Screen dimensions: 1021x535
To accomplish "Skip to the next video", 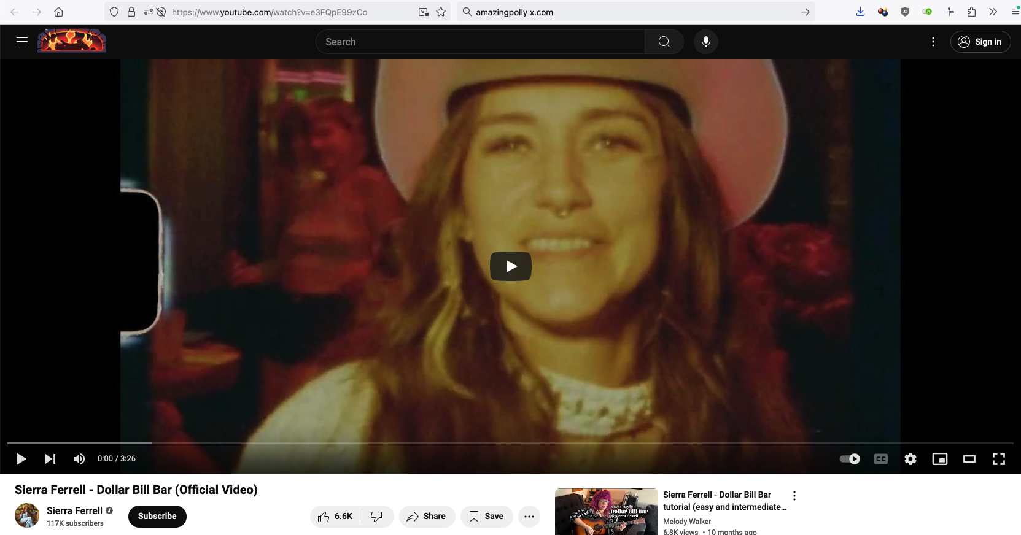I will (x=50, y=459).
